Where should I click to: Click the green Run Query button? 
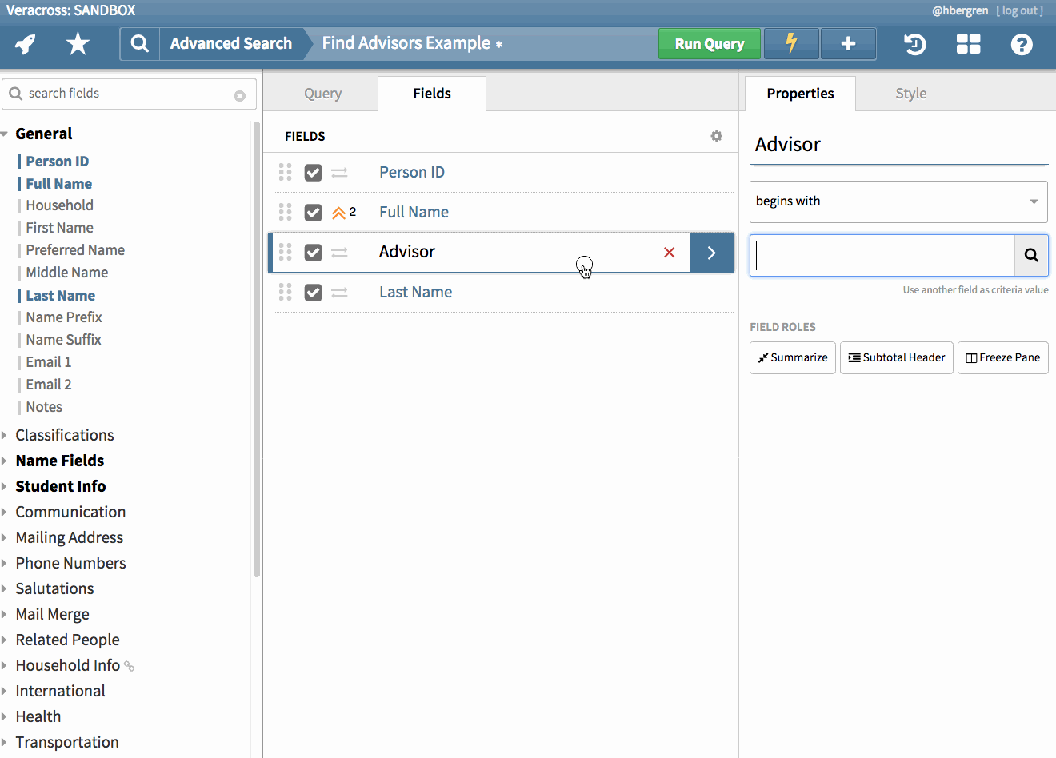point(709,44)
